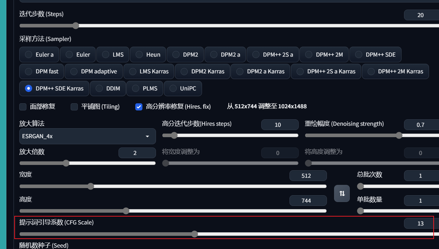This screenshot has width=439, height=249.
Task: Click the swap width and height icon
Action: [342, 193]
